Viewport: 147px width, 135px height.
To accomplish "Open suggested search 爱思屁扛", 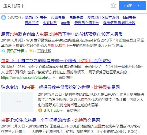I will click(x=32, y=23).
